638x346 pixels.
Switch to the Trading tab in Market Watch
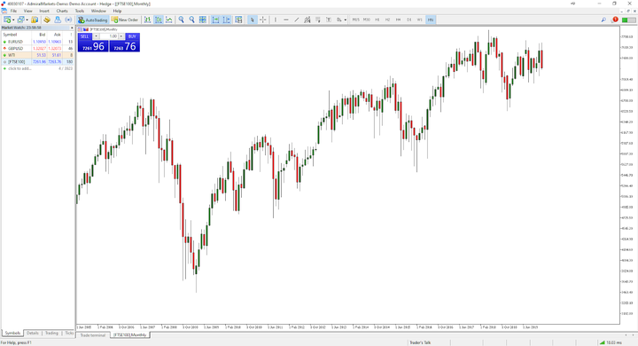(x=51, y=333)
